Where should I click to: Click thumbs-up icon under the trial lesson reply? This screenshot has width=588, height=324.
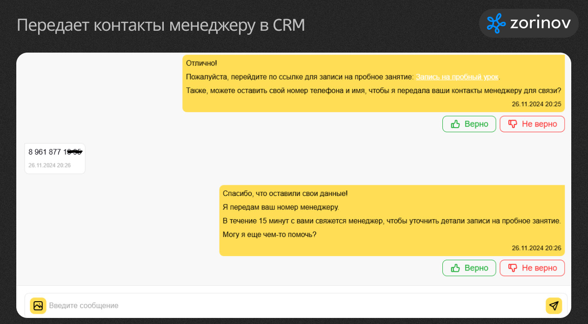456,124
